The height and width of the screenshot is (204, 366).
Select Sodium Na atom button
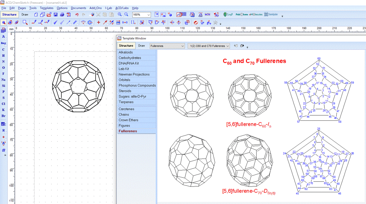[3, 80]
